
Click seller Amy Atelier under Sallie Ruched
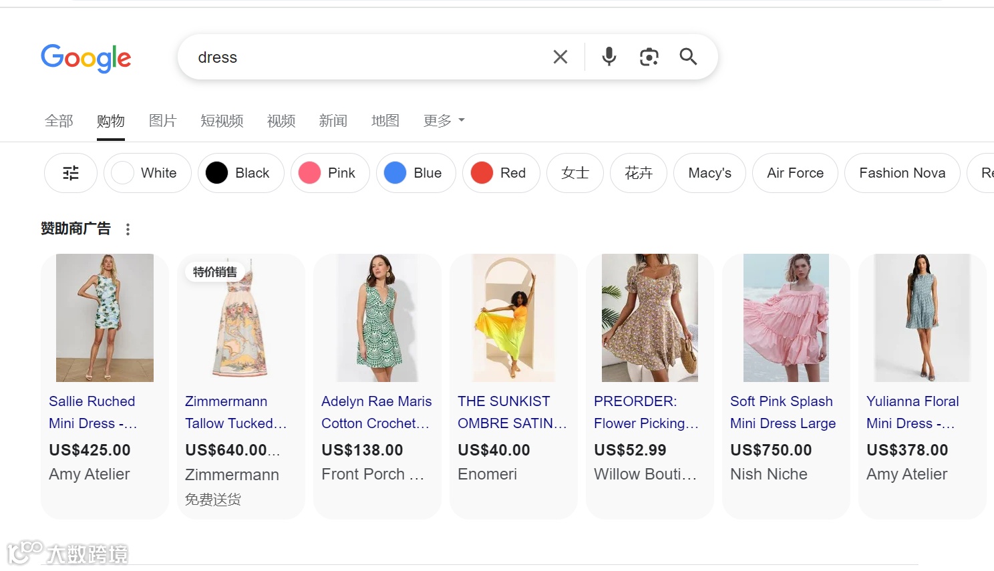[x=90, y=474]
